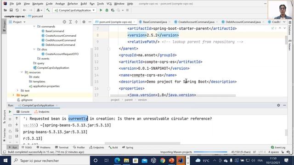Click the 4 spaces indent setting
294x165 pixels.
[273, 152]
